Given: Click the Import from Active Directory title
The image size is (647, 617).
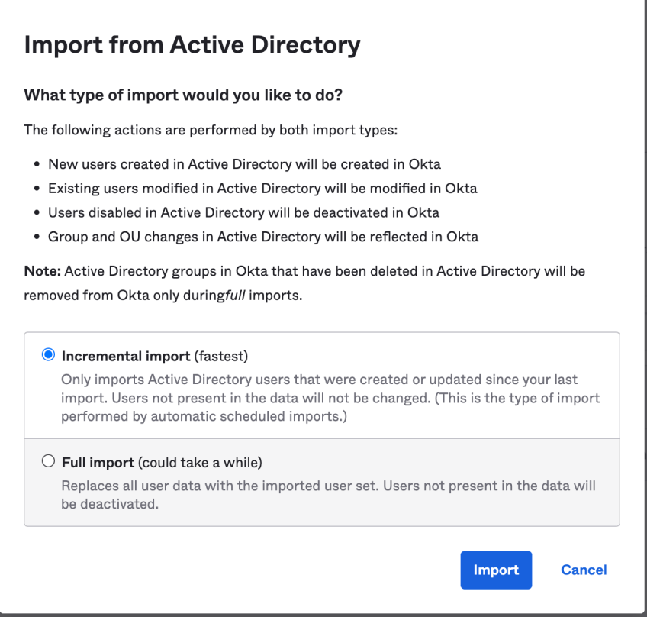Looking at the screenshot, I should [x=192, y=45].
